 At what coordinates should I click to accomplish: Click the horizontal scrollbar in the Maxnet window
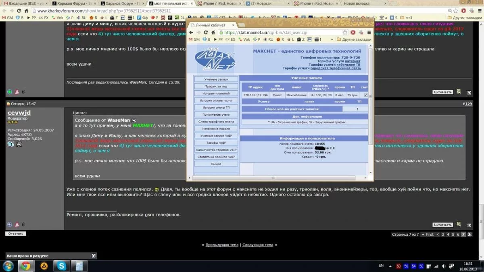click(273, 178)
